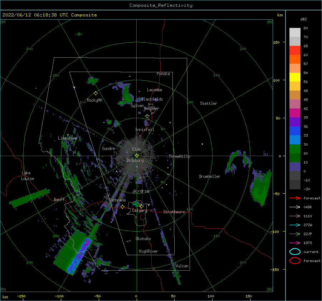Click the yellow diamond marker below RedDeer

coord(147,116)
